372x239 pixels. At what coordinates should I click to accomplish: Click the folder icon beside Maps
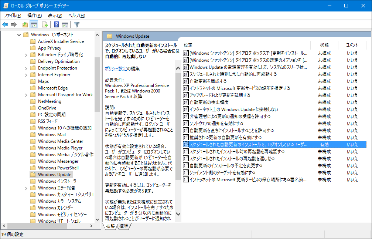click(33, 81)
